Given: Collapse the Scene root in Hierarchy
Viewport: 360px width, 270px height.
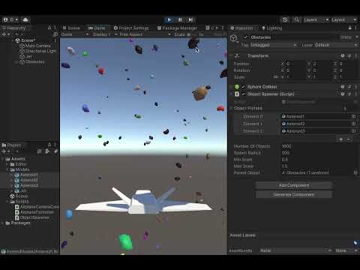Looking at the screenshot, I should click(13, 40).
